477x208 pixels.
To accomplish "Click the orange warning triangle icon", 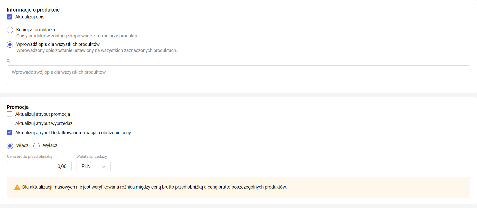I will [17, 187].
